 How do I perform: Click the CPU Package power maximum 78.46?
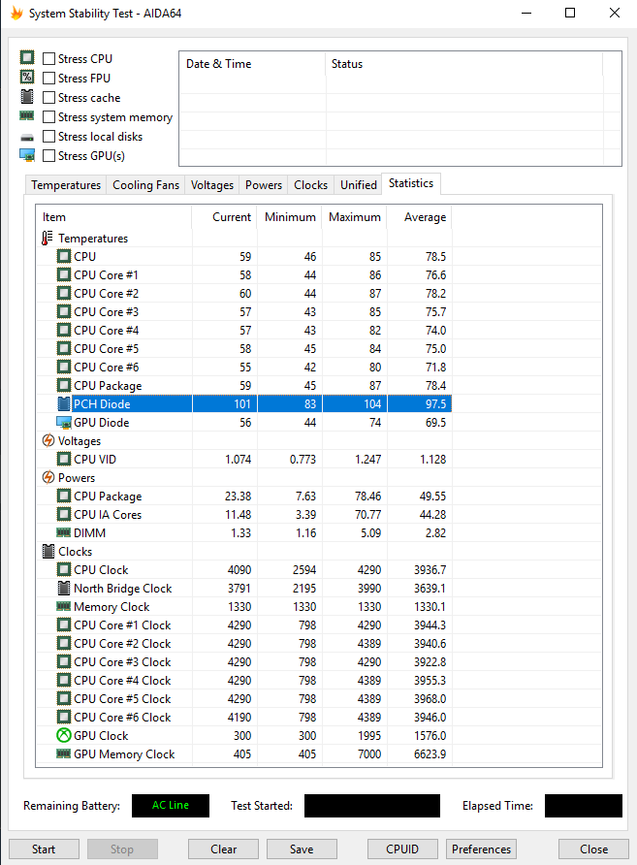(367, 496)
